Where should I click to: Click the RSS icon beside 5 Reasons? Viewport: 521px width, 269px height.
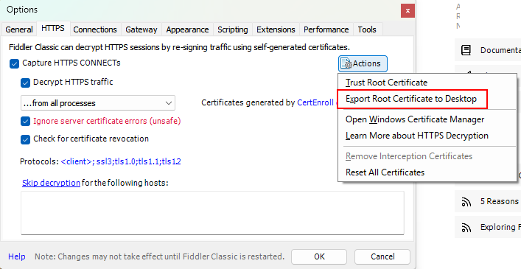coord(466,202)
